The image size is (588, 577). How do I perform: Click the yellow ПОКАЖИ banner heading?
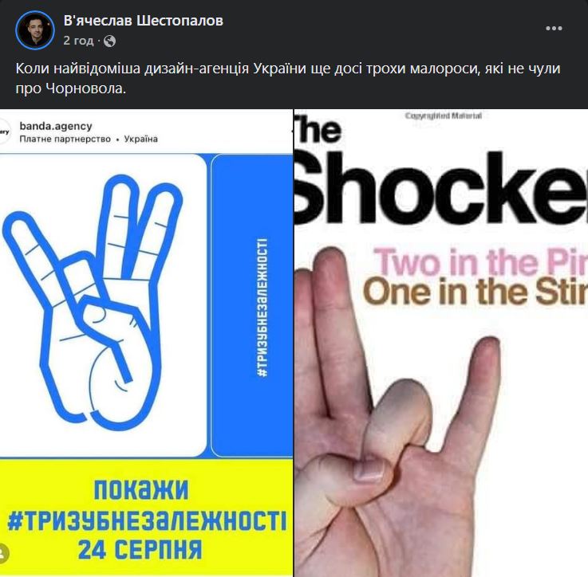(x=141, y=489)
